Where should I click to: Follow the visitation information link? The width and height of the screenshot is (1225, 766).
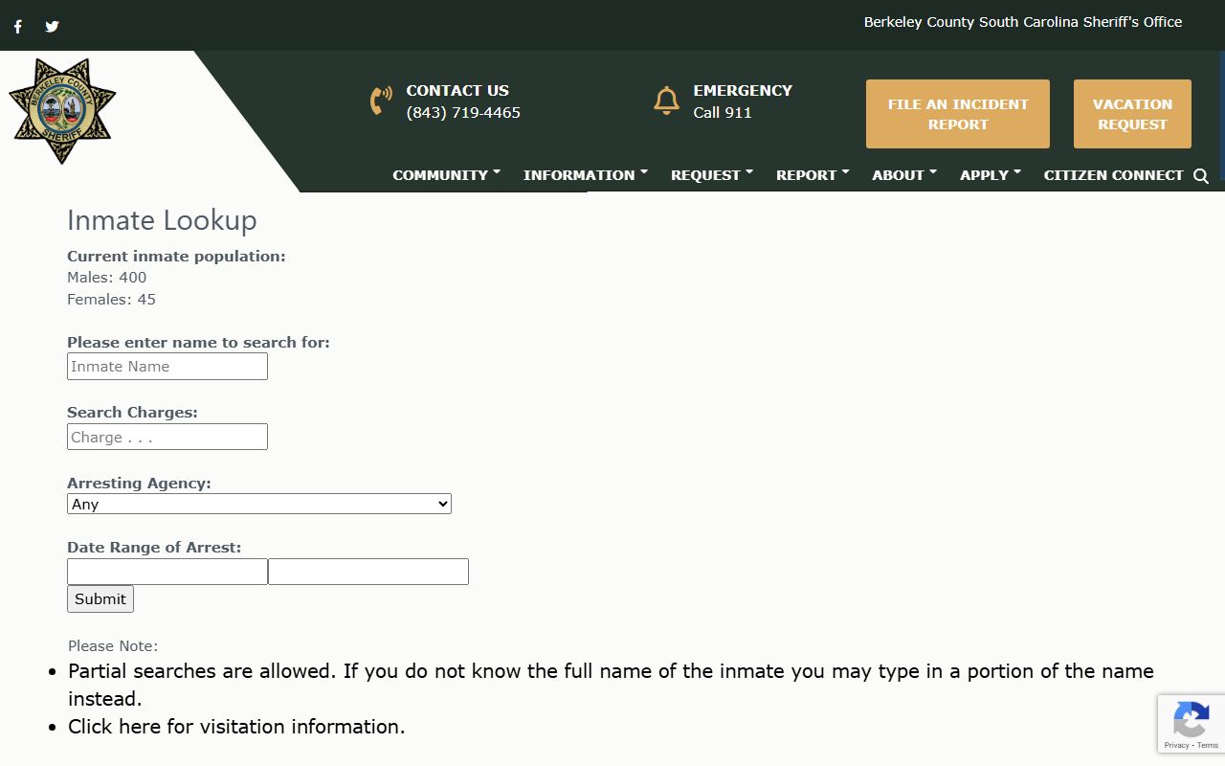(236, 727)
